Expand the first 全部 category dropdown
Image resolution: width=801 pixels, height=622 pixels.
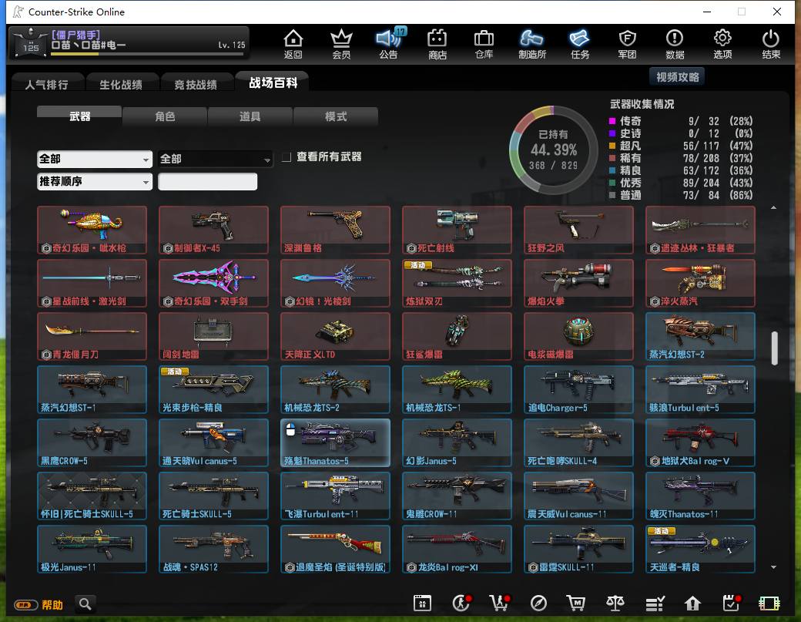[95, 159]
